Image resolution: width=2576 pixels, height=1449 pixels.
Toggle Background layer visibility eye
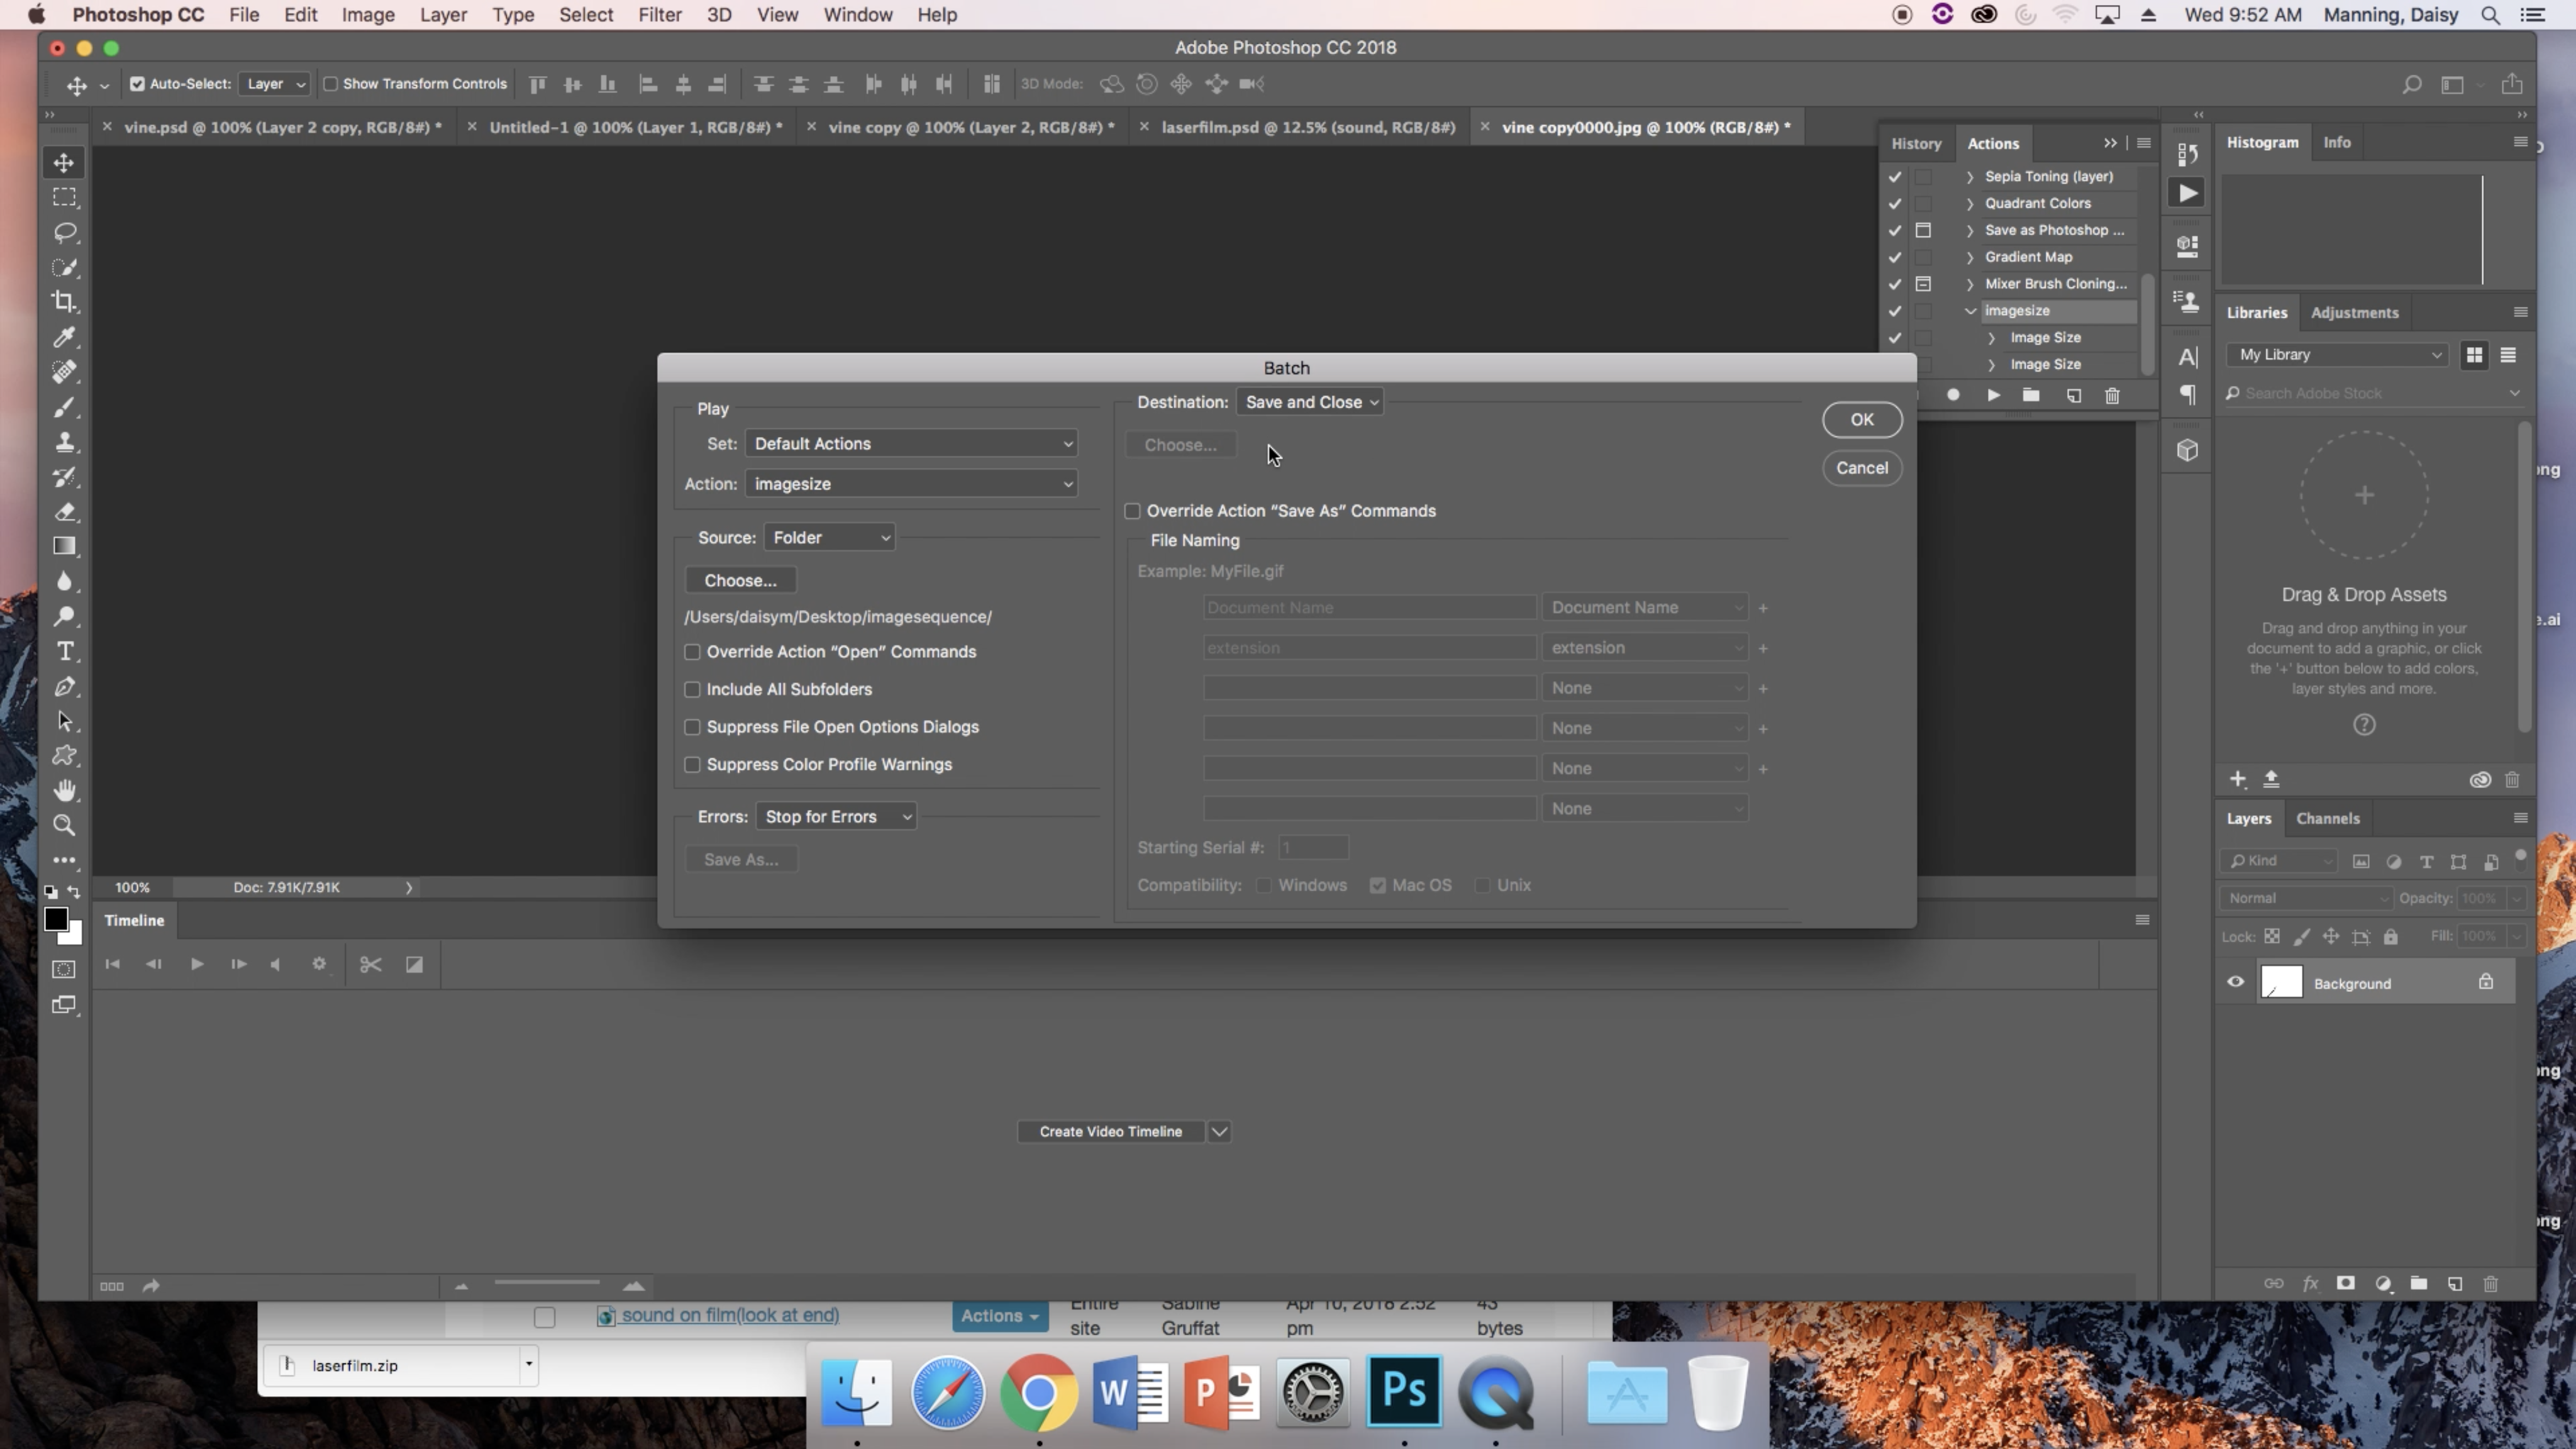click(2235, 982)
